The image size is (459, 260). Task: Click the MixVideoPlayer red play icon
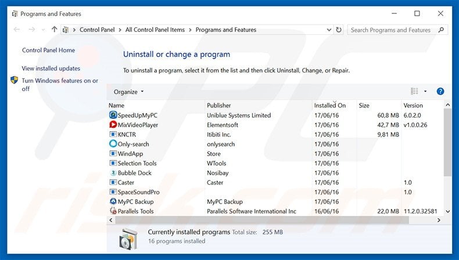point(113,125)
